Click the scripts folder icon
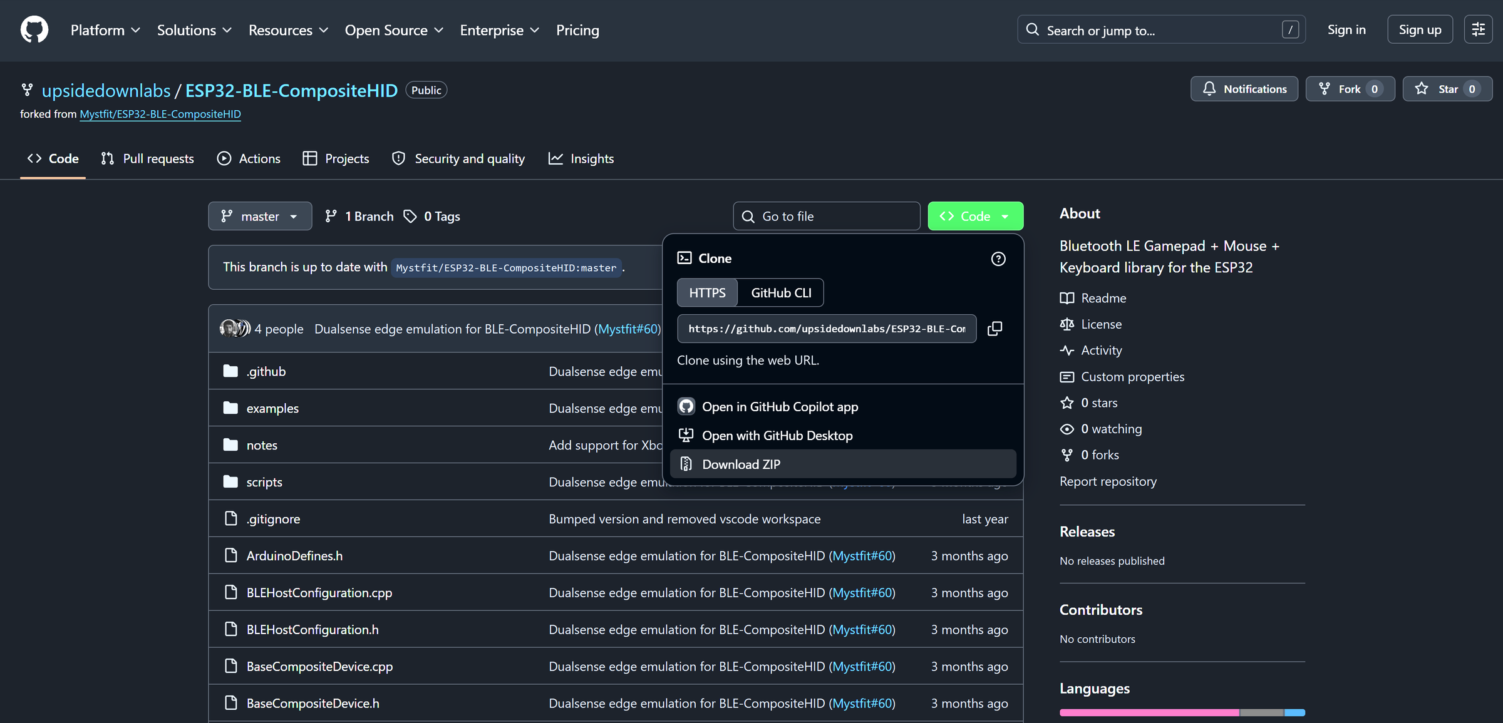Screen dimensions: 1503x723 (230, 482)
